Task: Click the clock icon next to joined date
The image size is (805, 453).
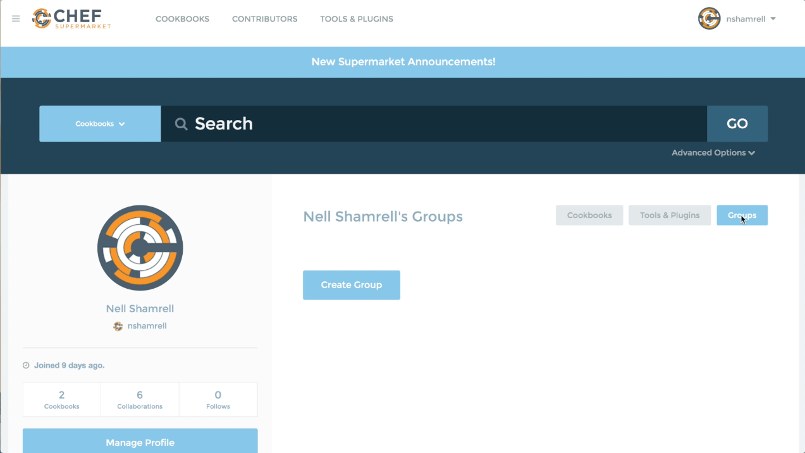Action: 25,365
